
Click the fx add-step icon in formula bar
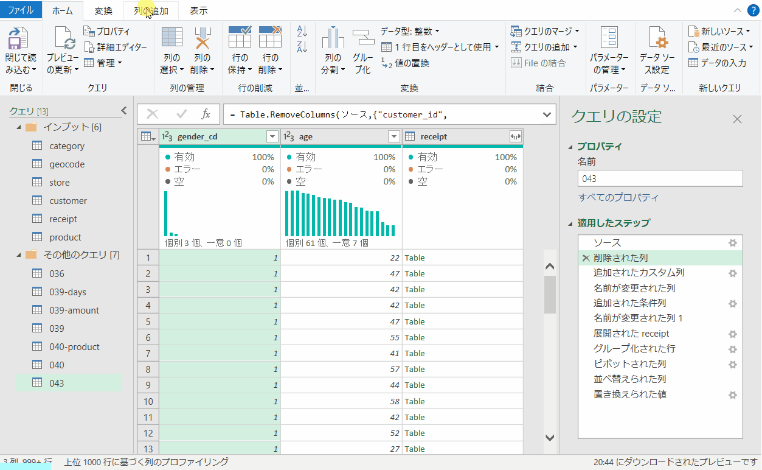206,114
